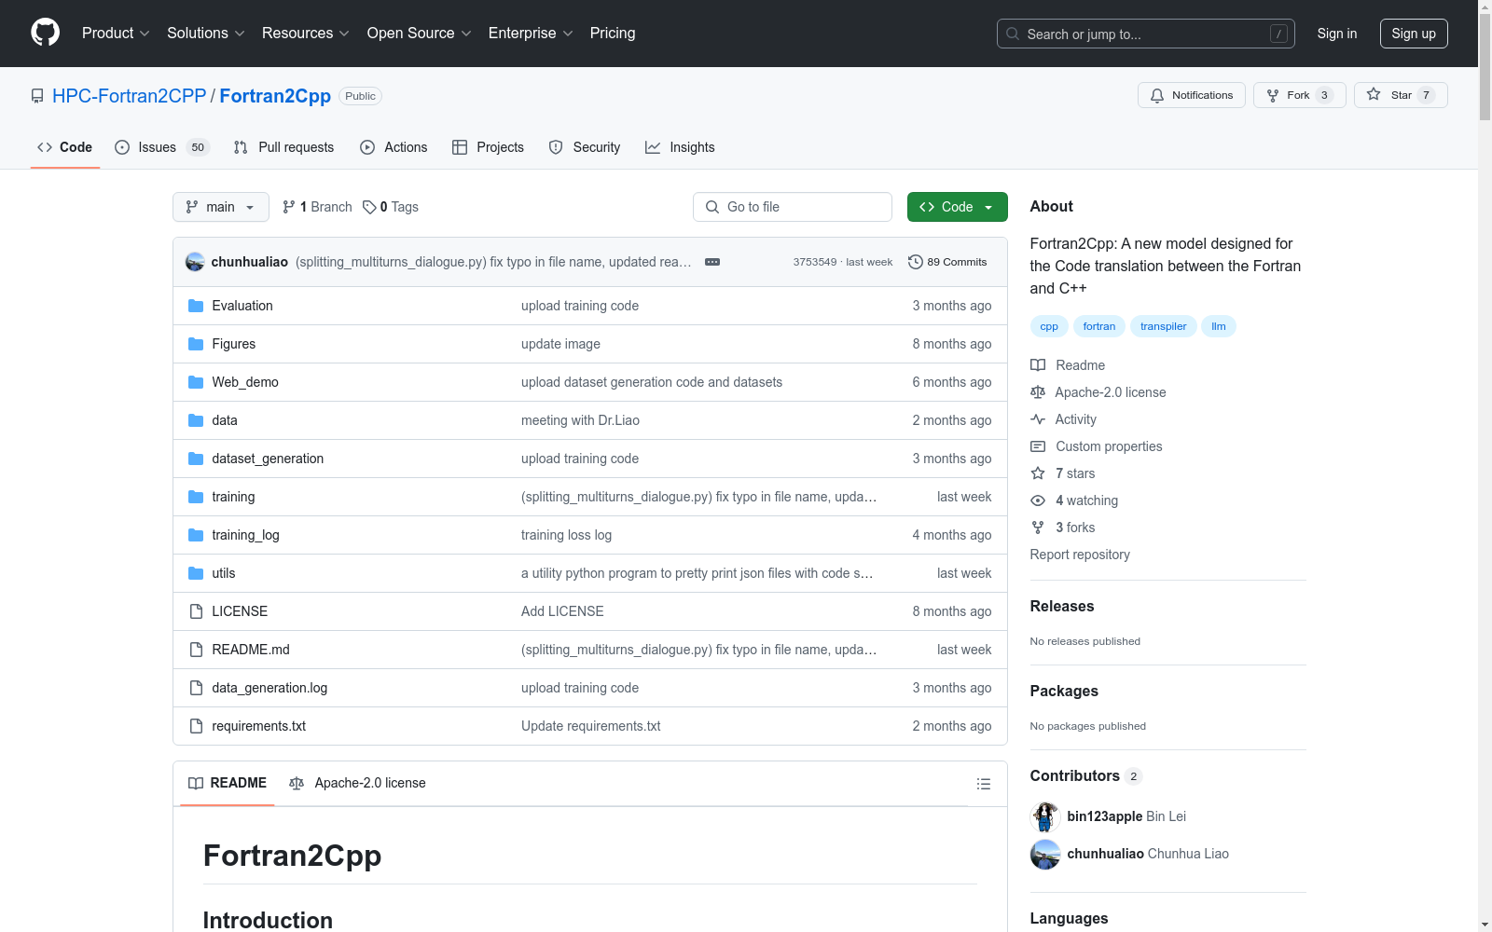Switch to the Pull requests tab
The width and height of the screenshot is (1492, 932).
(x=283, y=147)
